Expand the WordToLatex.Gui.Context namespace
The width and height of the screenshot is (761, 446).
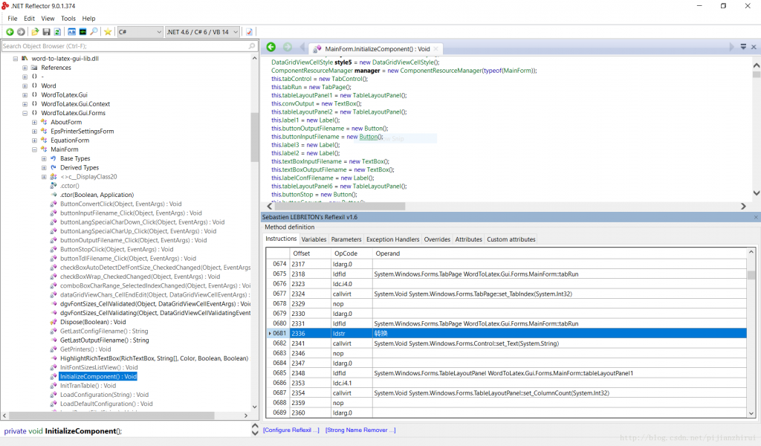click(25, 104)
